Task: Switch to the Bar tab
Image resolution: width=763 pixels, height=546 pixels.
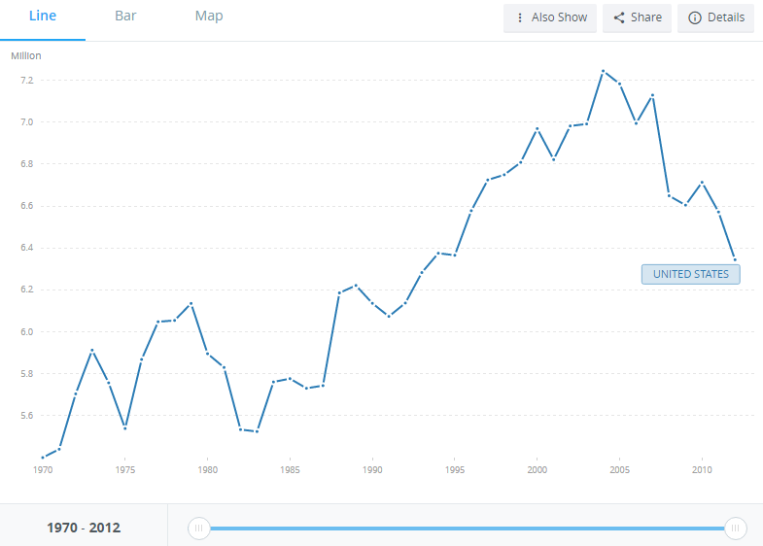Action: pos(125,17)
